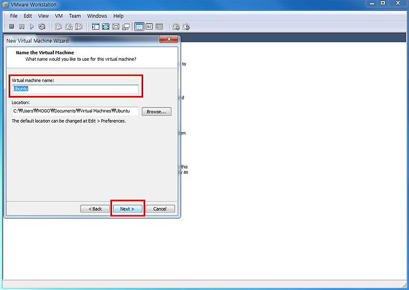The height and width of the screenshot is (290, 409).
Task: Click Browse to choose location
Action: pos(157,112)
